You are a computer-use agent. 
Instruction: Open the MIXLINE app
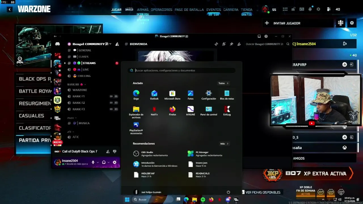pyautogui.click(x=191, y=111)
